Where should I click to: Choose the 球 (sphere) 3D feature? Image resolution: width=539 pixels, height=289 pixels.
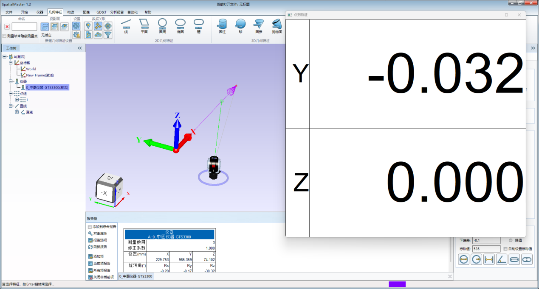click(x=240, y=25)
